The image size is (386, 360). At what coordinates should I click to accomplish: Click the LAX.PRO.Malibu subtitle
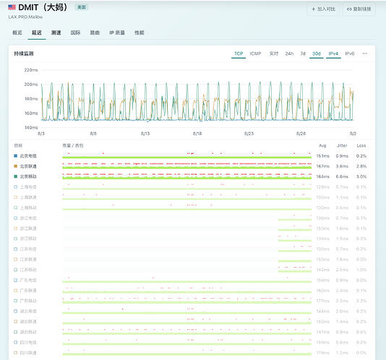point(25,17)
